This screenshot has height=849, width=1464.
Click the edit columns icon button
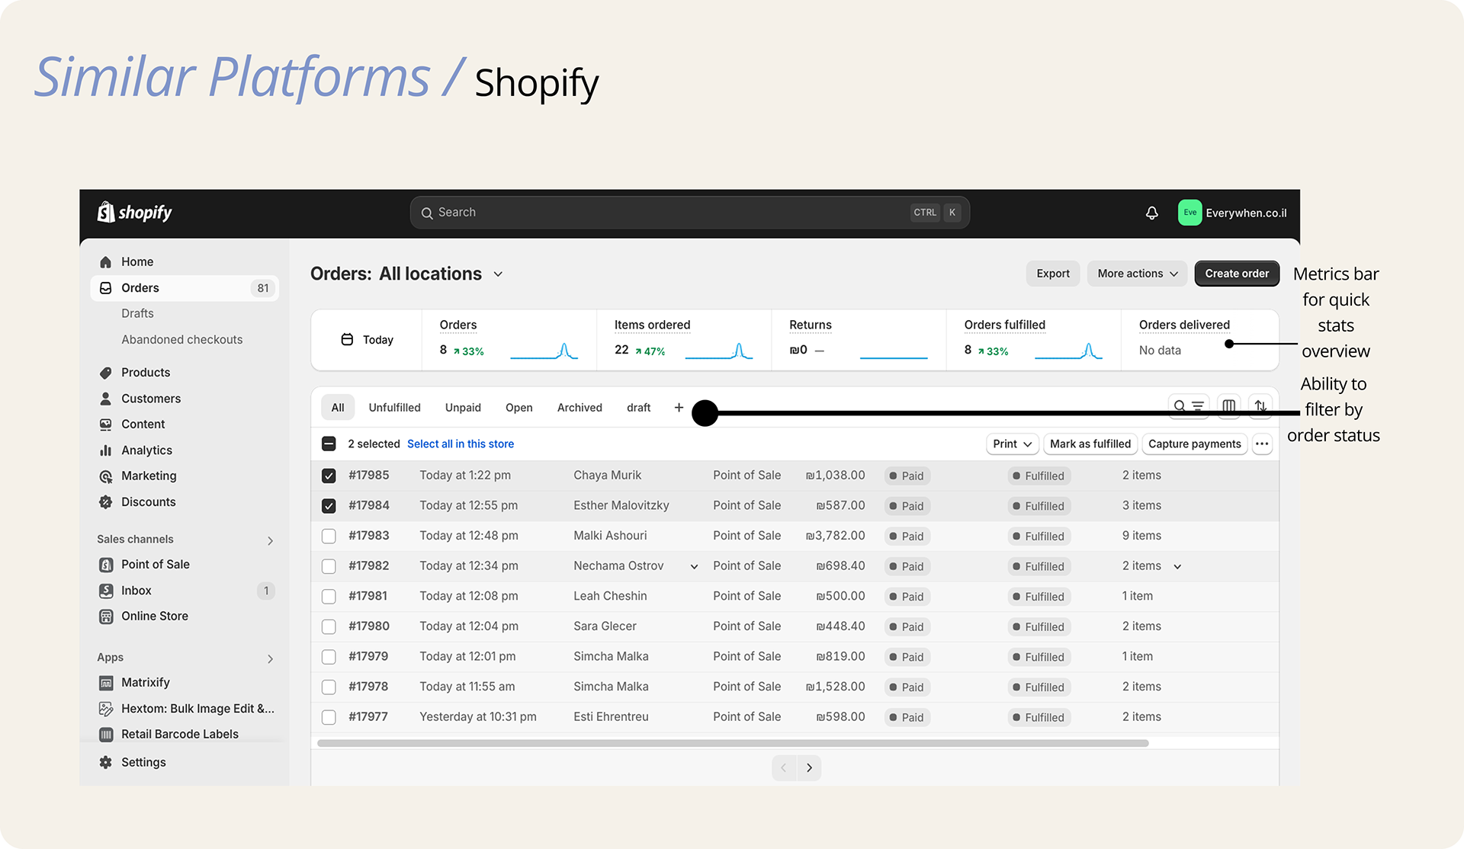tap(1228, 406)
